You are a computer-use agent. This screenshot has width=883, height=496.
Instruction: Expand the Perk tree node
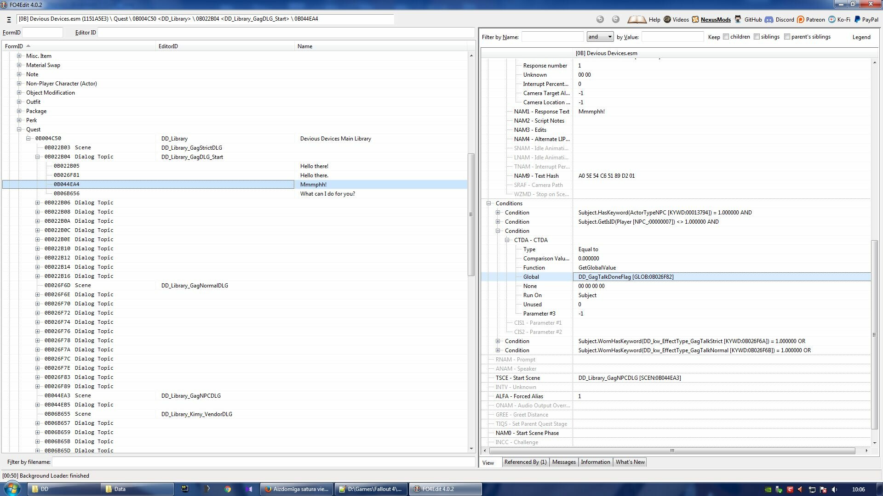coord(19,120)
